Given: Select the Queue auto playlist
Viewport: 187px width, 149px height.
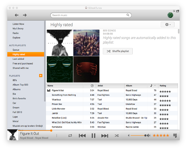Looking at the screenshot, I should coord(16,50).
